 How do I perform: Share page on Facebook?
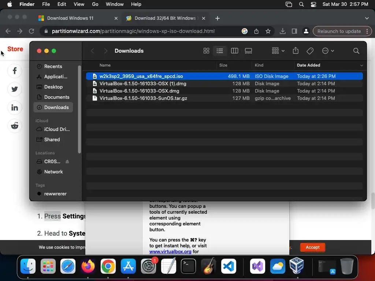(x=15, y=71)
